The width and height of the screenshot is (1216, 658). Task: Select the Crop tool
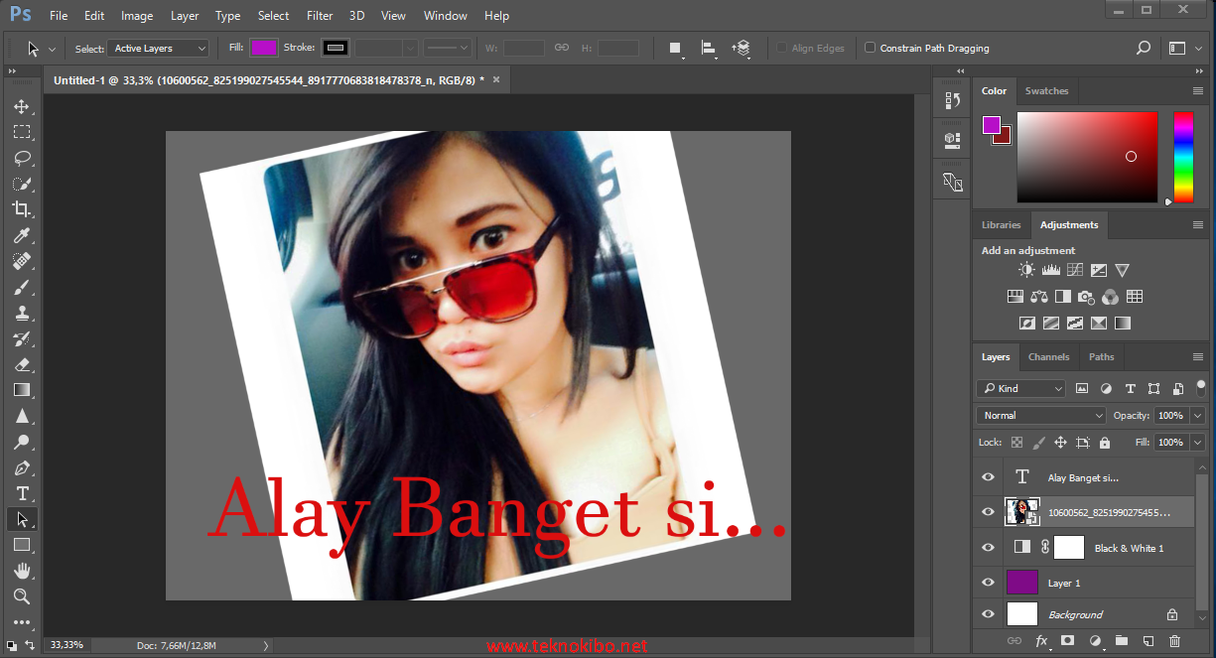tap(22, 209)
